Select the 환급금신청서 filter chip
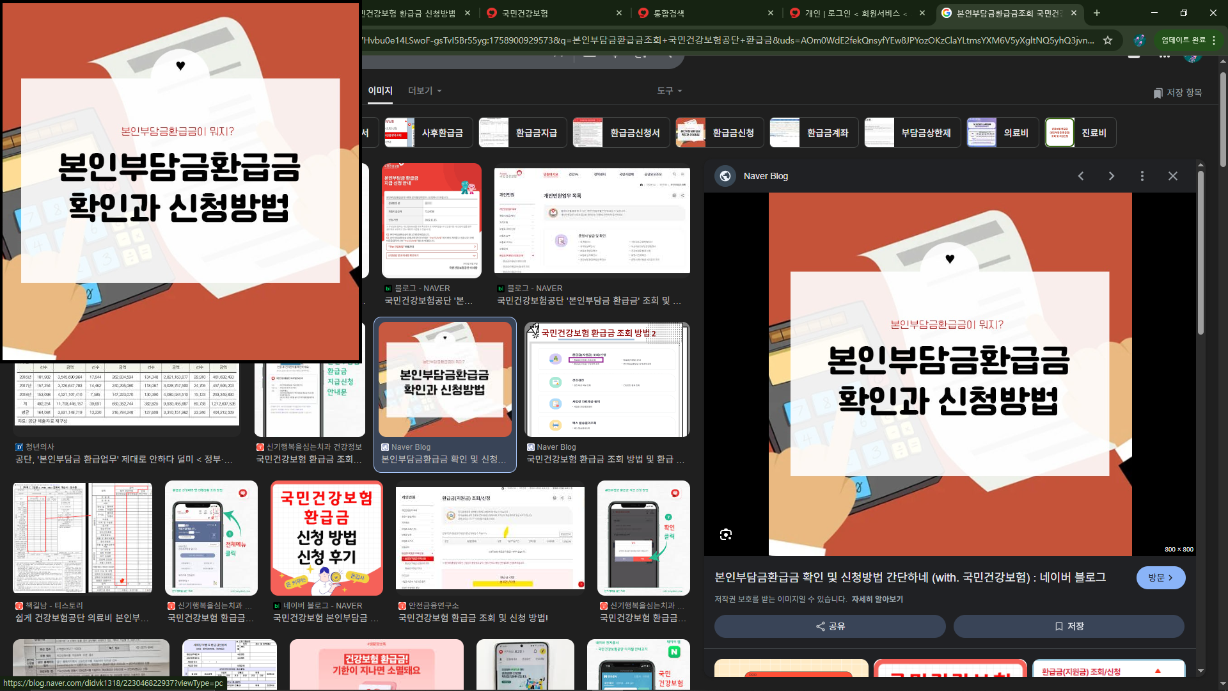 pos(621,133)
